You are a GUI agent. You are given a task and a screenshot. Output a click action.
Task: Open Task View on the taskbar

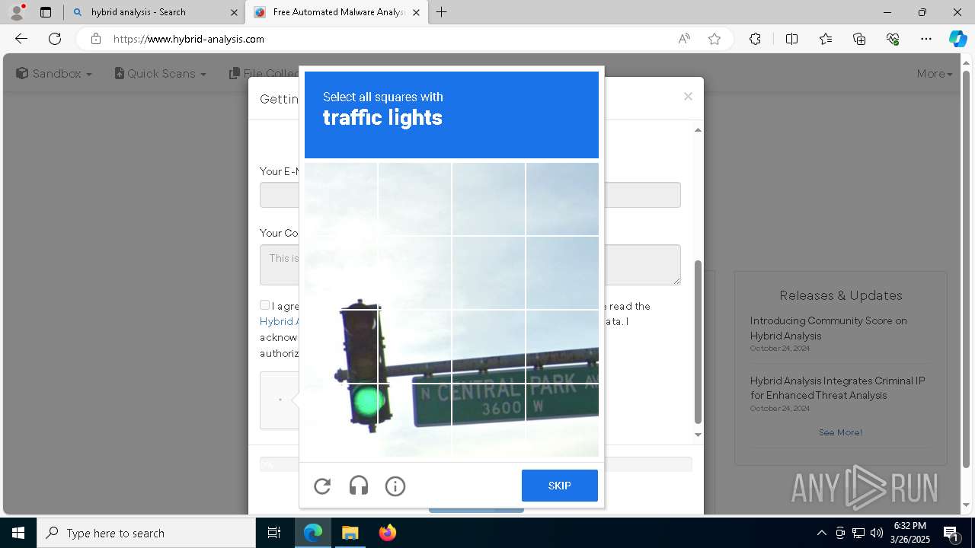274,533
